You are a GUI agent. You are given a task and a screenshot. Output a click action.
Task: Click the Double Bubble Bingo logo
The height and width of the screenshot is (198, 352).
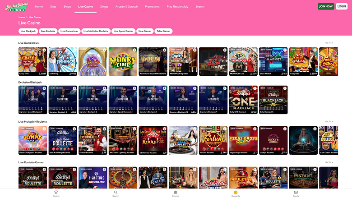[x=16, y=7]
